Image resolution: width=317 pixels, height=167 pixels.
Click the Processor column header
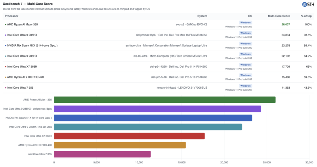tap(11, 16)
